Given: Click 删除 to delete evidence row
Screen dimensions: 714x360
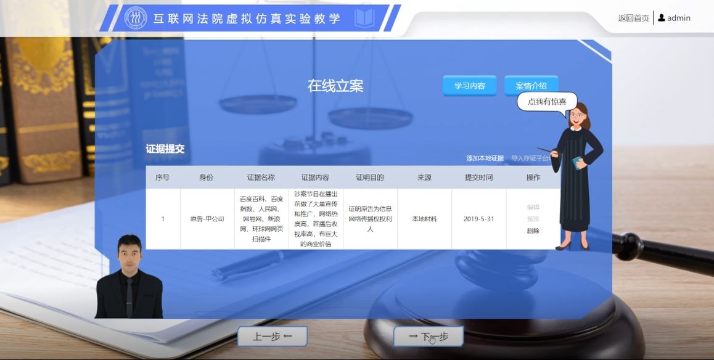Looking at the screenshot, I should (533, 231).
